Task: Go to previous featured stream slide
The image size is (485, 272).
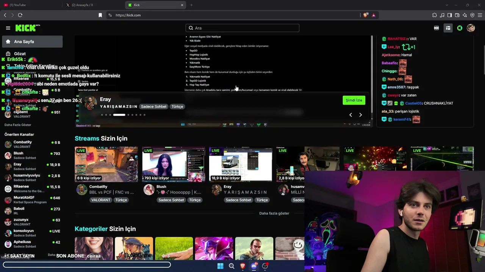Action: pyautogui.click(x=350, y=115)
